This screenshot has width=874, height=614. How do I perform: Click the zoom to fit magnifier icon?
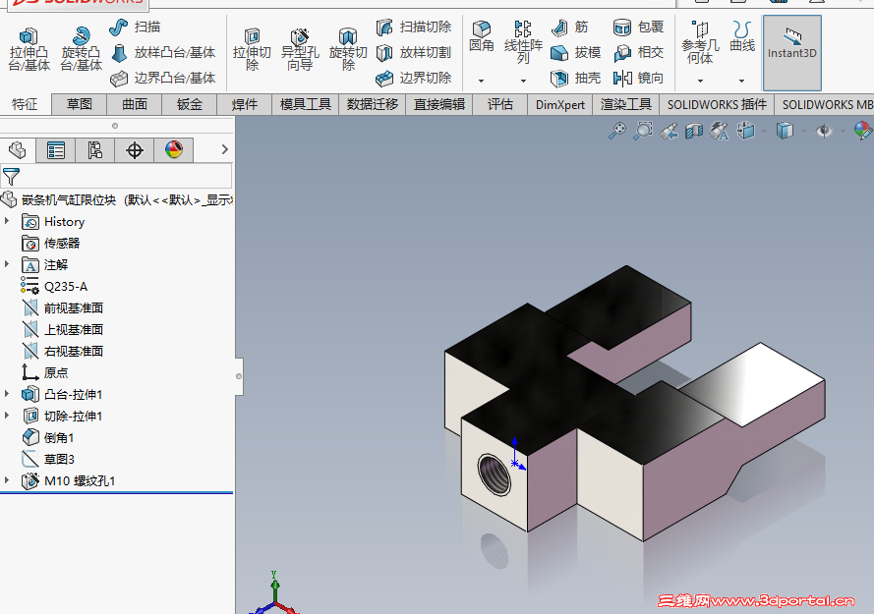point(617,132)
